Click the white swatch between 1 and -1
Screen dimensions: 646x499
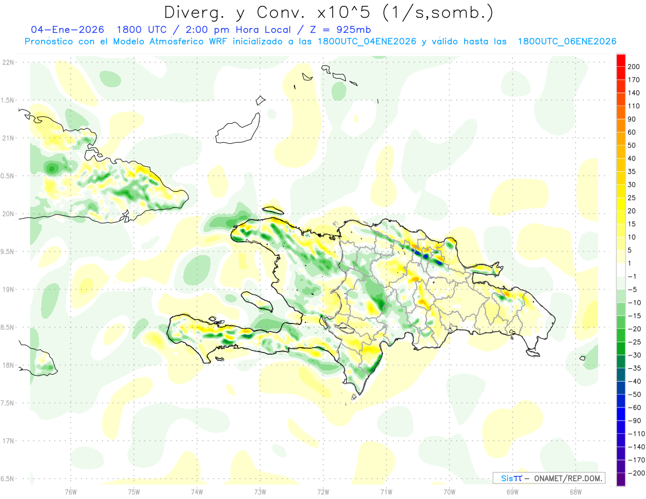point(621,270)
